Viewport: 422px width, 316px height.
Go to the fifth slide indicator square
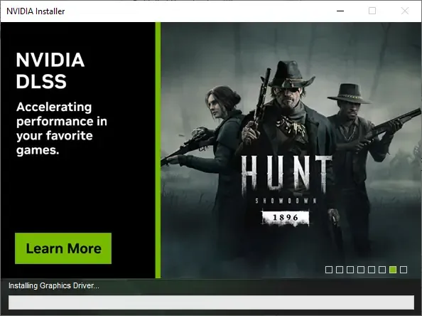pos(372,270)
